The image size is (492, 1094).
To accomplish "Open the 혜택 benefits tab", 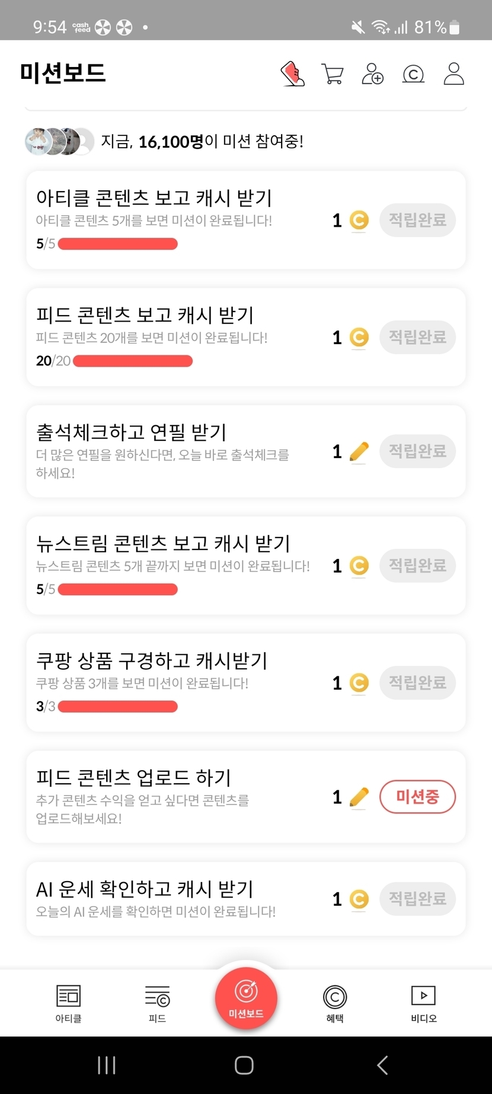I will [335, 1003].
